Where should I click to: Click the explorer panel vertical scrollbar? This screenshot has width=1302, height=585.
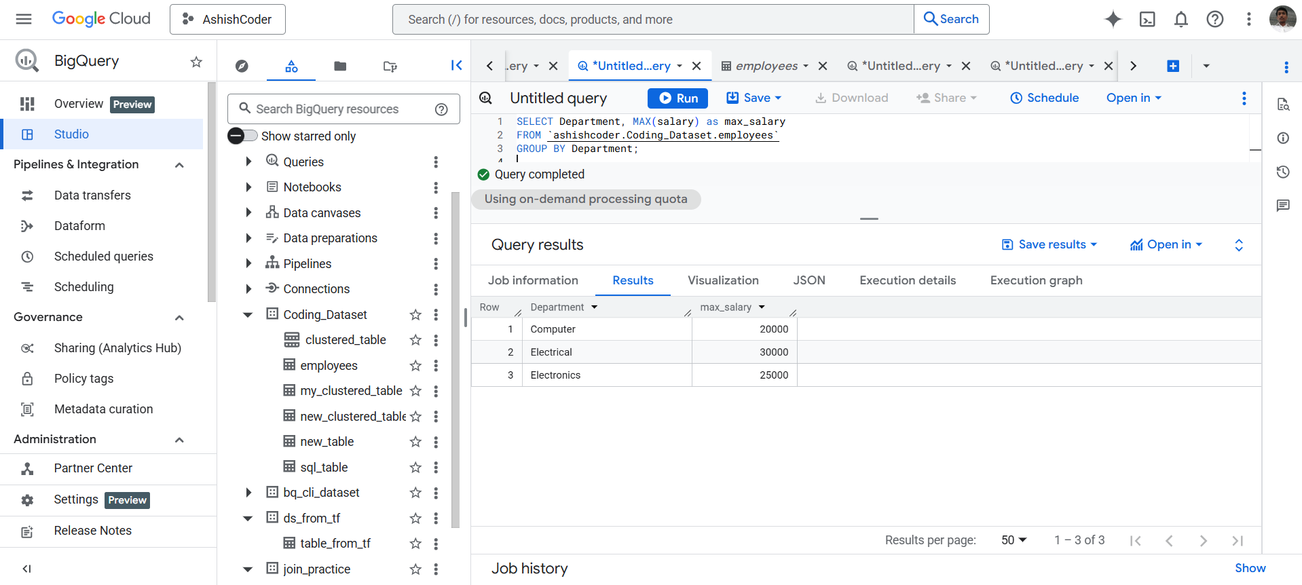click(455, 360)
